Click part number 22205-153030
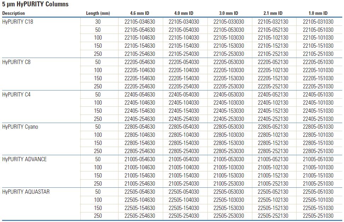This screenshot has width=344, height=222. coord(229,78)
